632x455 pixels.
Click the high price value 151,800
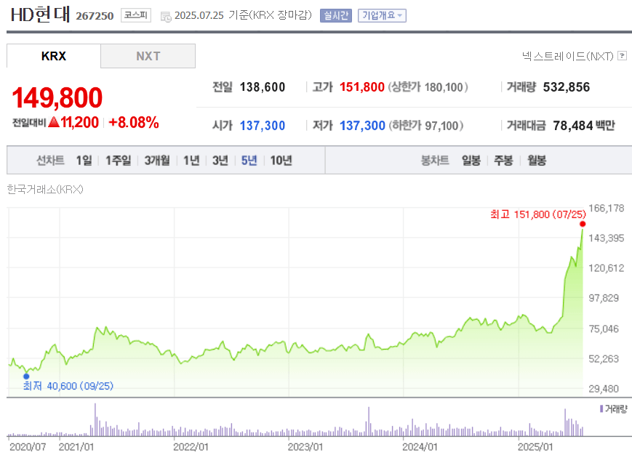pyautogui.click(x=362, y=87)
